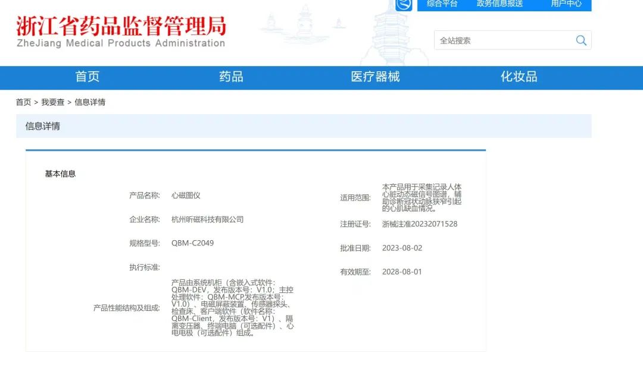
Task: Go to 用户中心 user center
Action: pyautogui.click(x=566, y=4)
